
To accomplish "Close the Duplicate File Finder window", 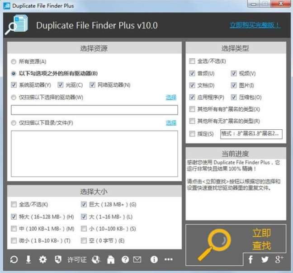I will coord(280,4).
